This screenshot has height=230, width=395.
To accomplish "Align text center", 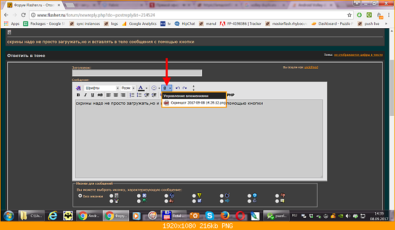I will click(x=116, y=95).
